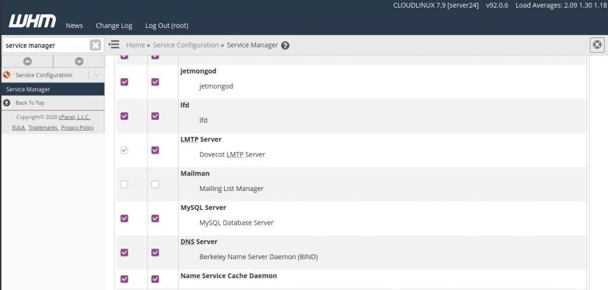The image size is (608, 290).
Task: Click the DNS Server service name
Action: pyautogui.click(x=199, y=241)
